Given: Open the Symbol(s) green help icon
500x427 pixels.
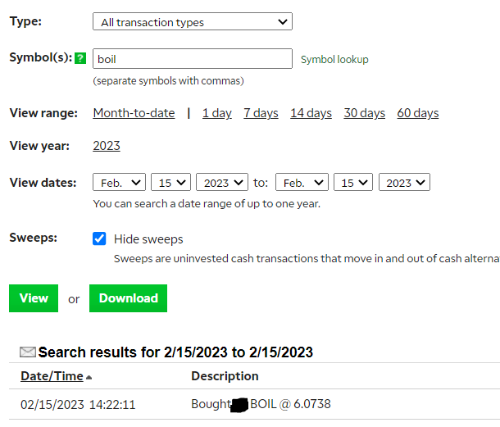Looking at the screenshot, I should [80, 58].
